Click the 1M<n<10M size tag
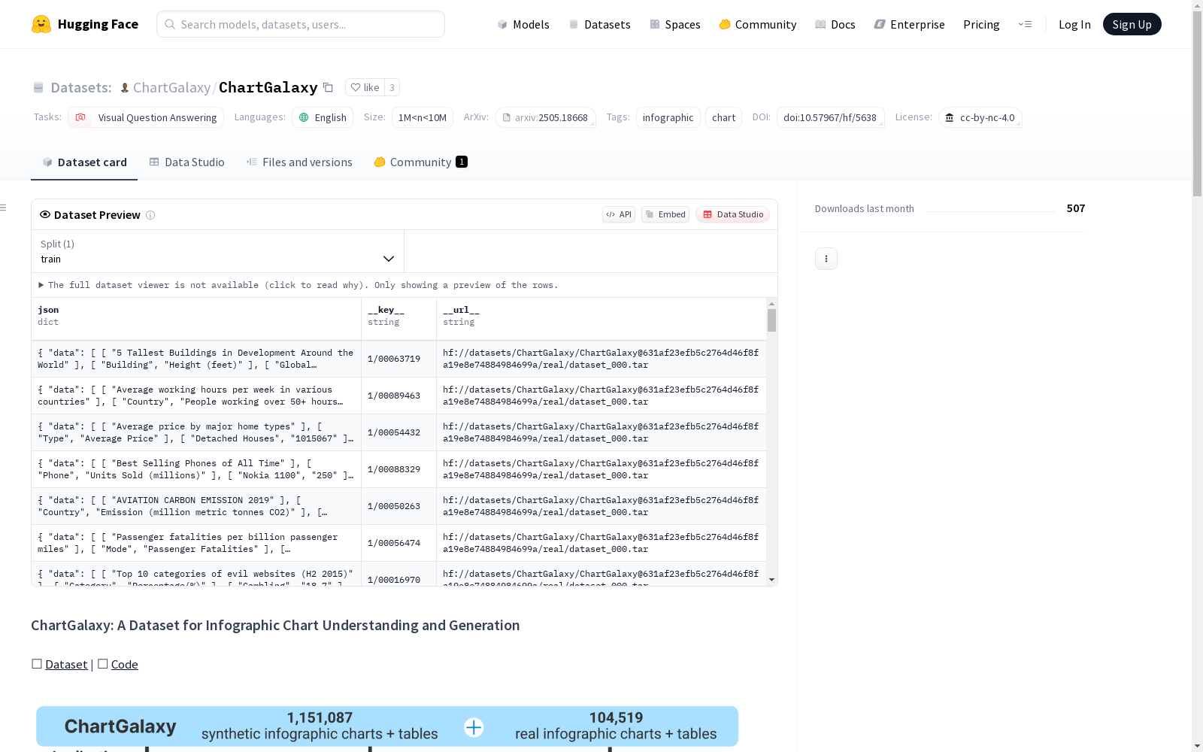This screenshot has width=1203, height=752. coord(422,117)
